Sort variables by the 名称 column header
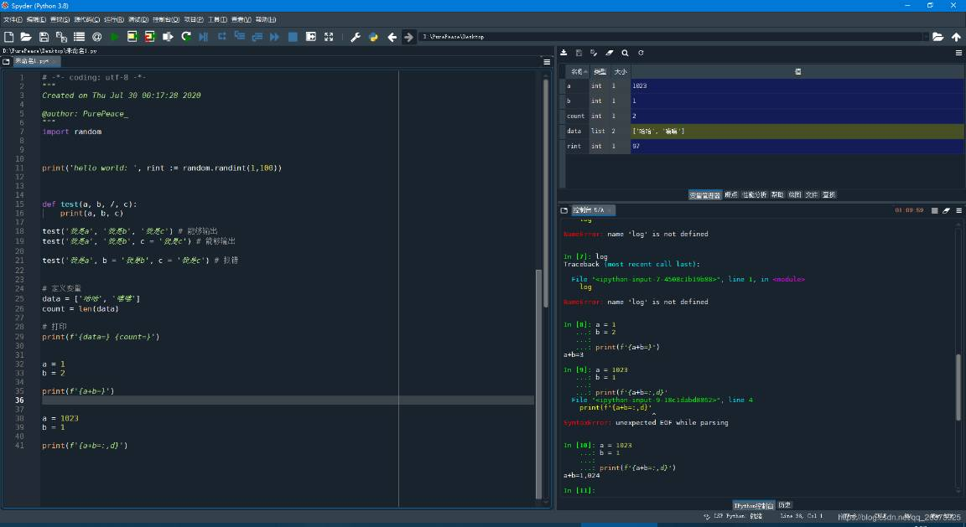 click(x=578, y=72)
